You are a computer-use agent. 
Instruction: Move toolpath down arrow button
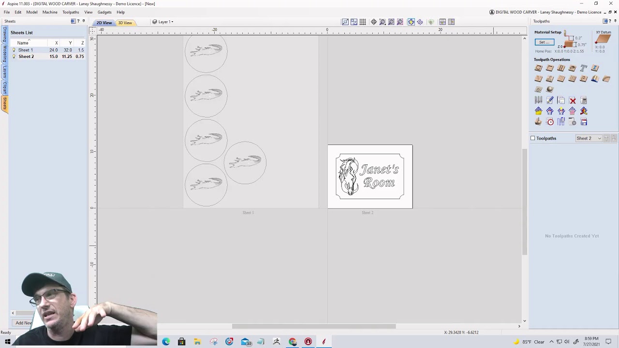point(614,138)
